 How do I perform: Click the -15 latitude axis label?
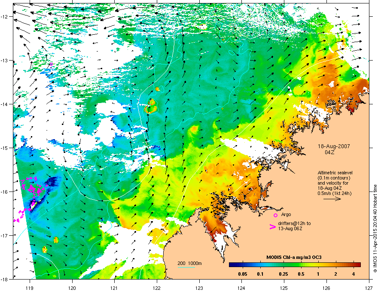4,148
